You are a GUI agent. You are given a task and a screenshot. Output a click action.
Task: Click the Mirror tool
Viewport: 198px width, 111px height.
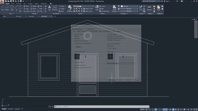(x=33, y=9)
